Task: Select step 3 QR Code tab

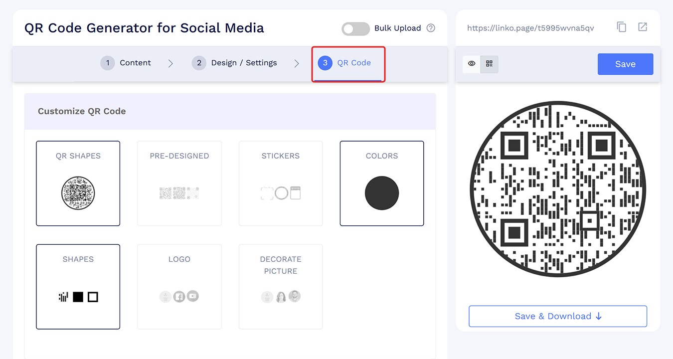Action: point(348,64)
